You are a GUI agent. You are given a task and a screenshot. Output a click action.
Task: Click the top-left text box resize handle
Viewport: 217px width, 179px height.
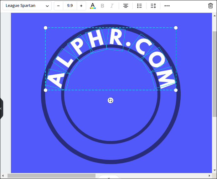click(x=45, y=28)
